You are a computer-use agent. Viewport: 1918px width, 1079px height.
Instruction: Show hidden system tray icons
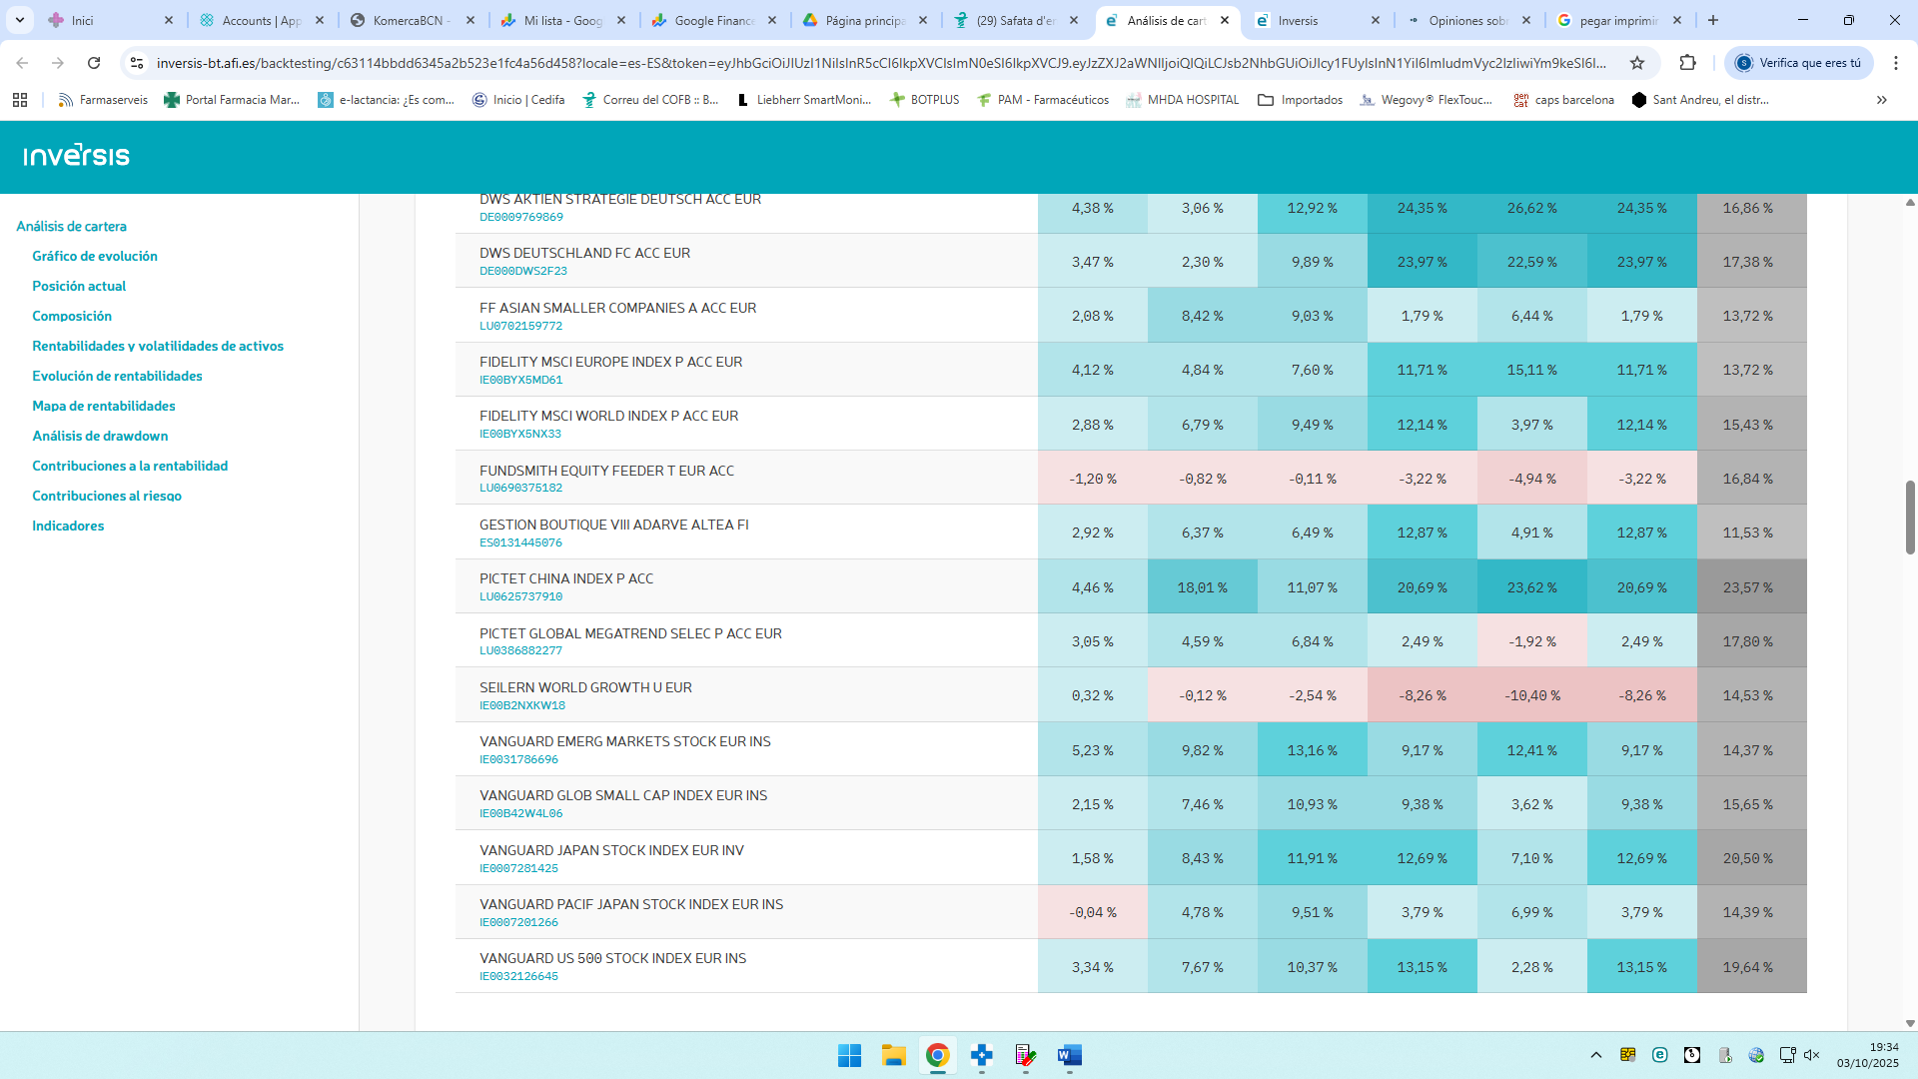click(x=1595, y=1055)
